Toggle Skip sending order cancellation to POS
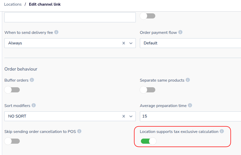The image size is (241, 155). point(12,141)
